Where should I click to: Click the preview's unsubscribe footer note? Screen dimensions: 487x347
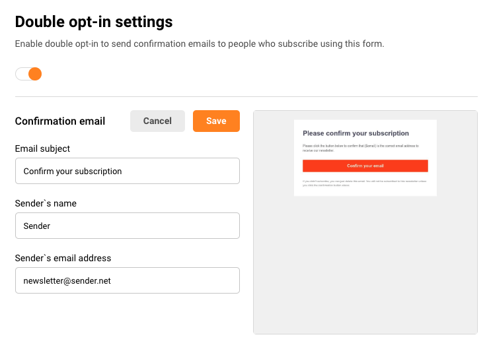point(363,183)
